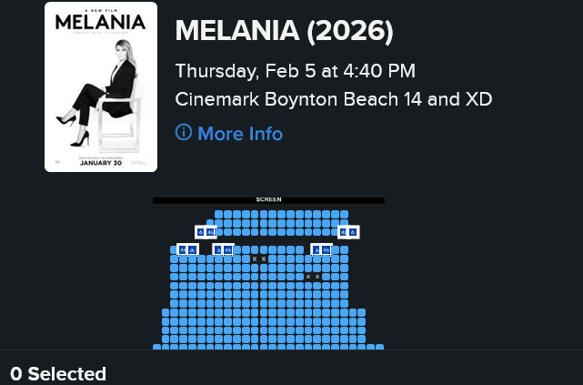Image resolution: width=583 pixels, height=385 pixels.
Task: Select the right-side wheelchair seats in second accessible row
Action: [321, 249]
